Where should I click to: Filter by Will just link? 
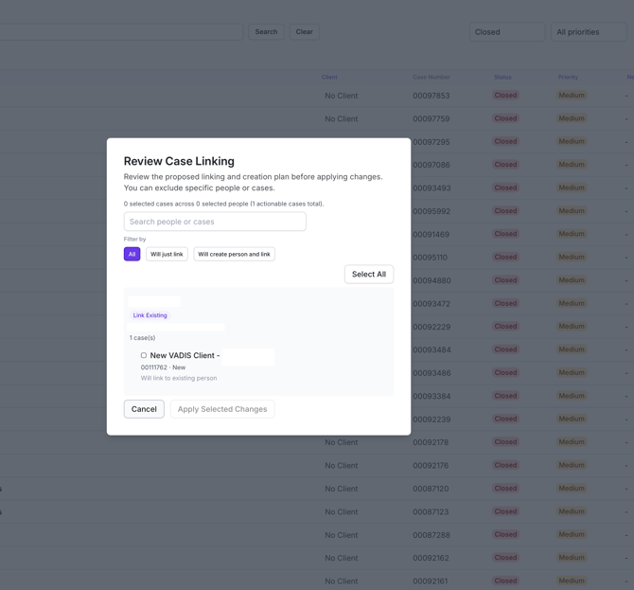click(167, 254)
